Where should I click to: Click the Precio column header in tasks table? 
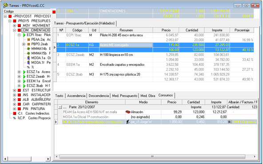tap(166, 30)
